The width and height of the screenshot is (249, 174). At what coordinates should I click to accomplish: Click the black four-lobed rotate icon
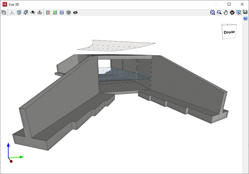232,12
